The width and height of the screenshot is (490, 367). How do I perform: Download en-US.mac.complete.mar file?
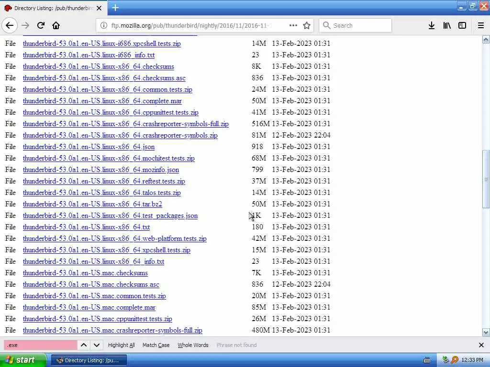[x=89, y=307]
